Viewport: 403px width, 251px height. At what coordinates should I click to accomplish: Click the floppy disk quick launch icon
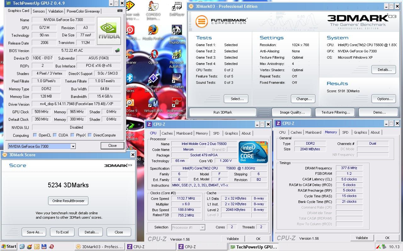44,247
